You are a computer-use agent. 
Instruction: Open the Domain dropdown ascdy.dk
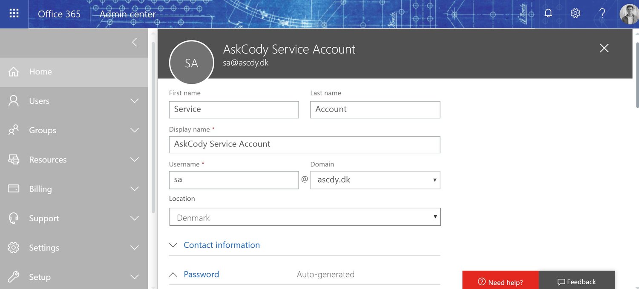click(375, 180)
